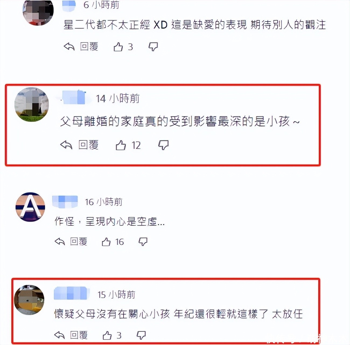This screenshot has width=350, height=345.
Task: Thumbs-up the 父母離婚的家庭 comment
Action: (121, 145)
